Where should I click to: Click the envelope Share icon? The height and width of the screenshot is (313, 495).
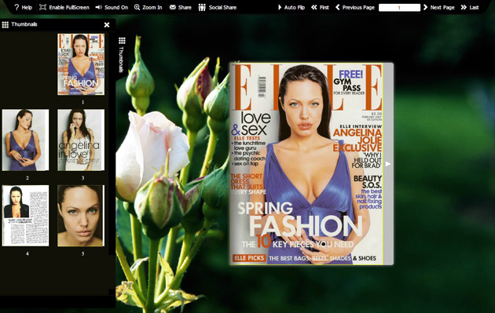click(x=172, y=7)
